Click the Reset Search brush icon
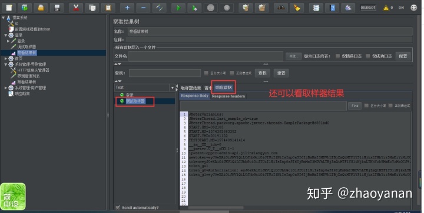The image size is (424, 213). point(297,8)
